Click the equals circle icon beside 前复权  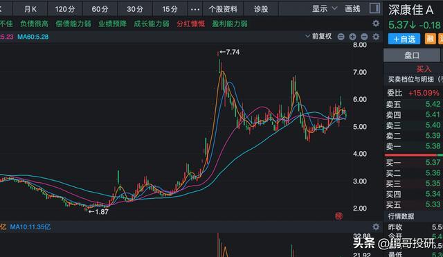(341, 37)
